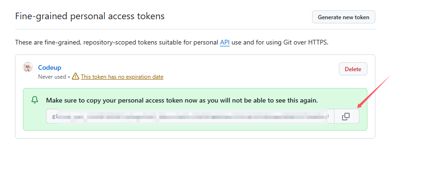Generate a new token
The width and height of the screenshot is (427, 177).
343,17
